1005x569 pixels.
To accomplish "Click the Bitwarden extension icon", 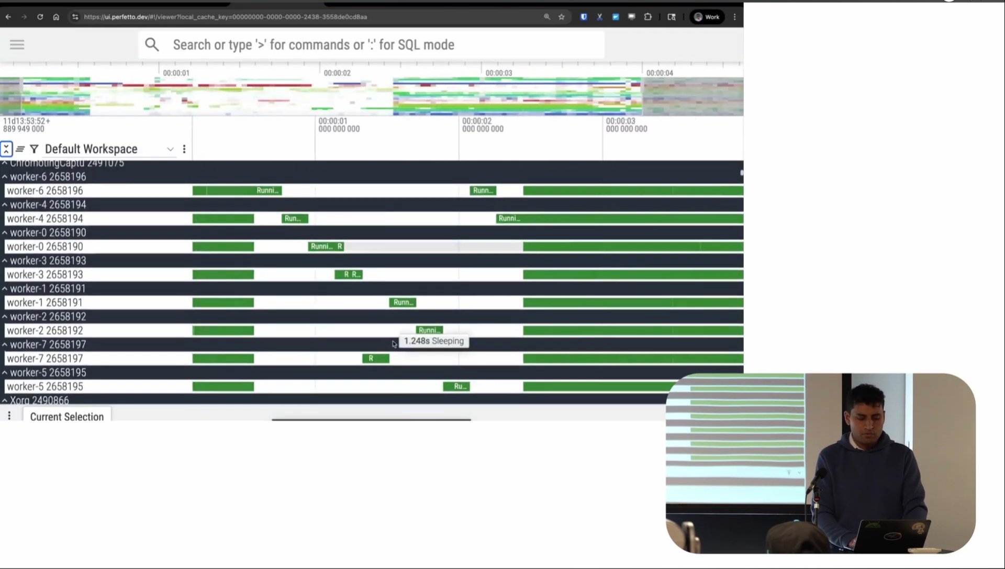I will [x=584, y=17].
